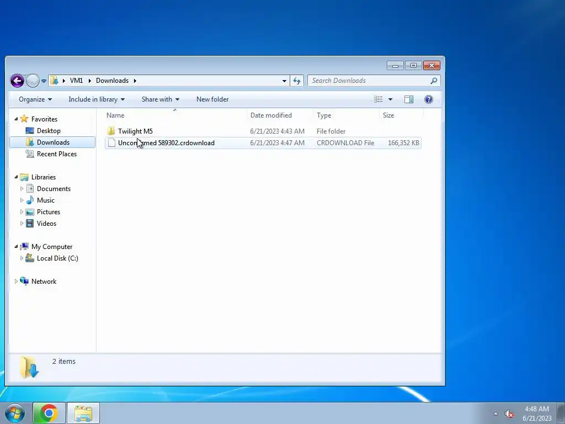Collapse the Libraries group
This screenshot has width=565, height=424.
tap(16, 177)
